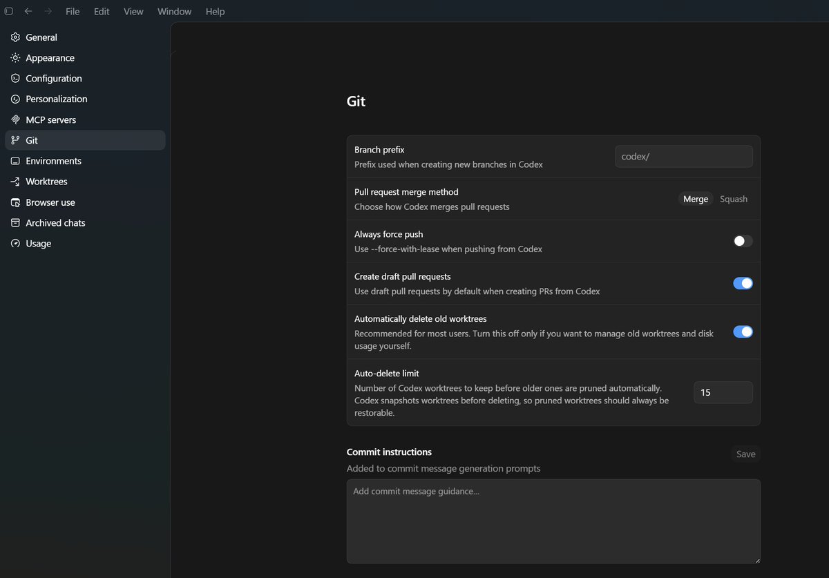Select the Merge pull request method
Image resolution: width=829 pixels, height=578 pixels.
(x=696, y=199)
